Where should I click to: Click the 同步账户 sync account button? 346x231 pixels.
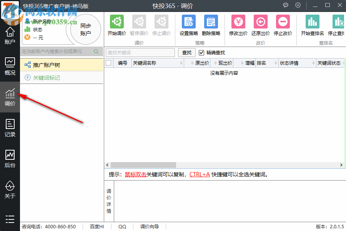pyautogui.click(x=86, y=29)
